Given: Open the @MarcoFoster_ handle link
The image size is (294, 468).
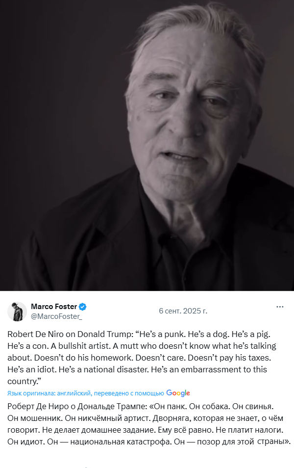Looking at the screenshot, I should (56, 316).
